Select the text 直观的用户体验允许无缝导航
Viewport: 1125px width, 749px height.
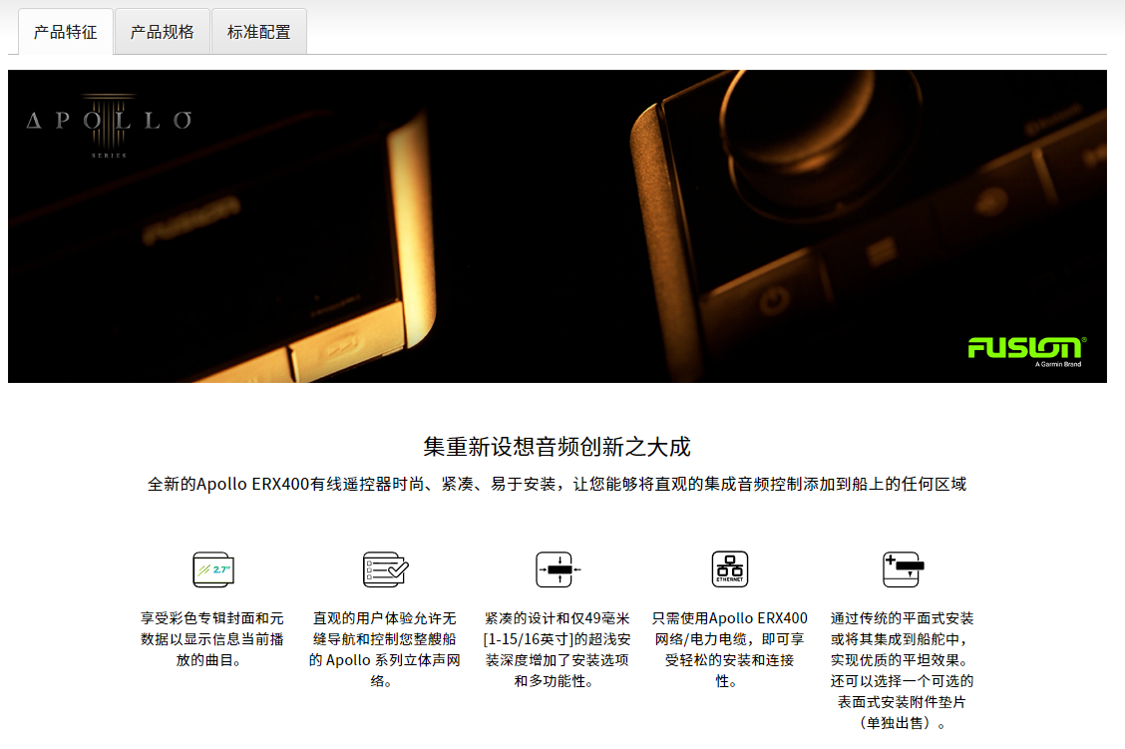tap(385, 649)
